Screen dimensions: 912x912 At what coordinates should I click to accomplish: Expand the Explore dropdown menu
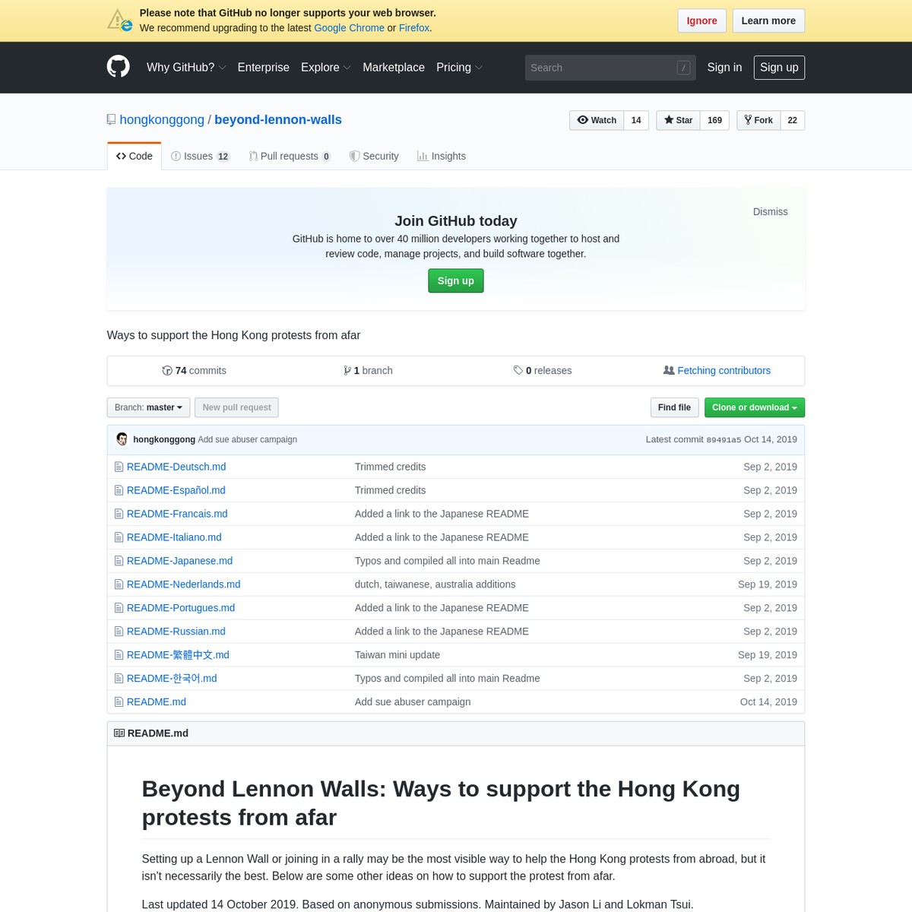(x=325, y=67)
